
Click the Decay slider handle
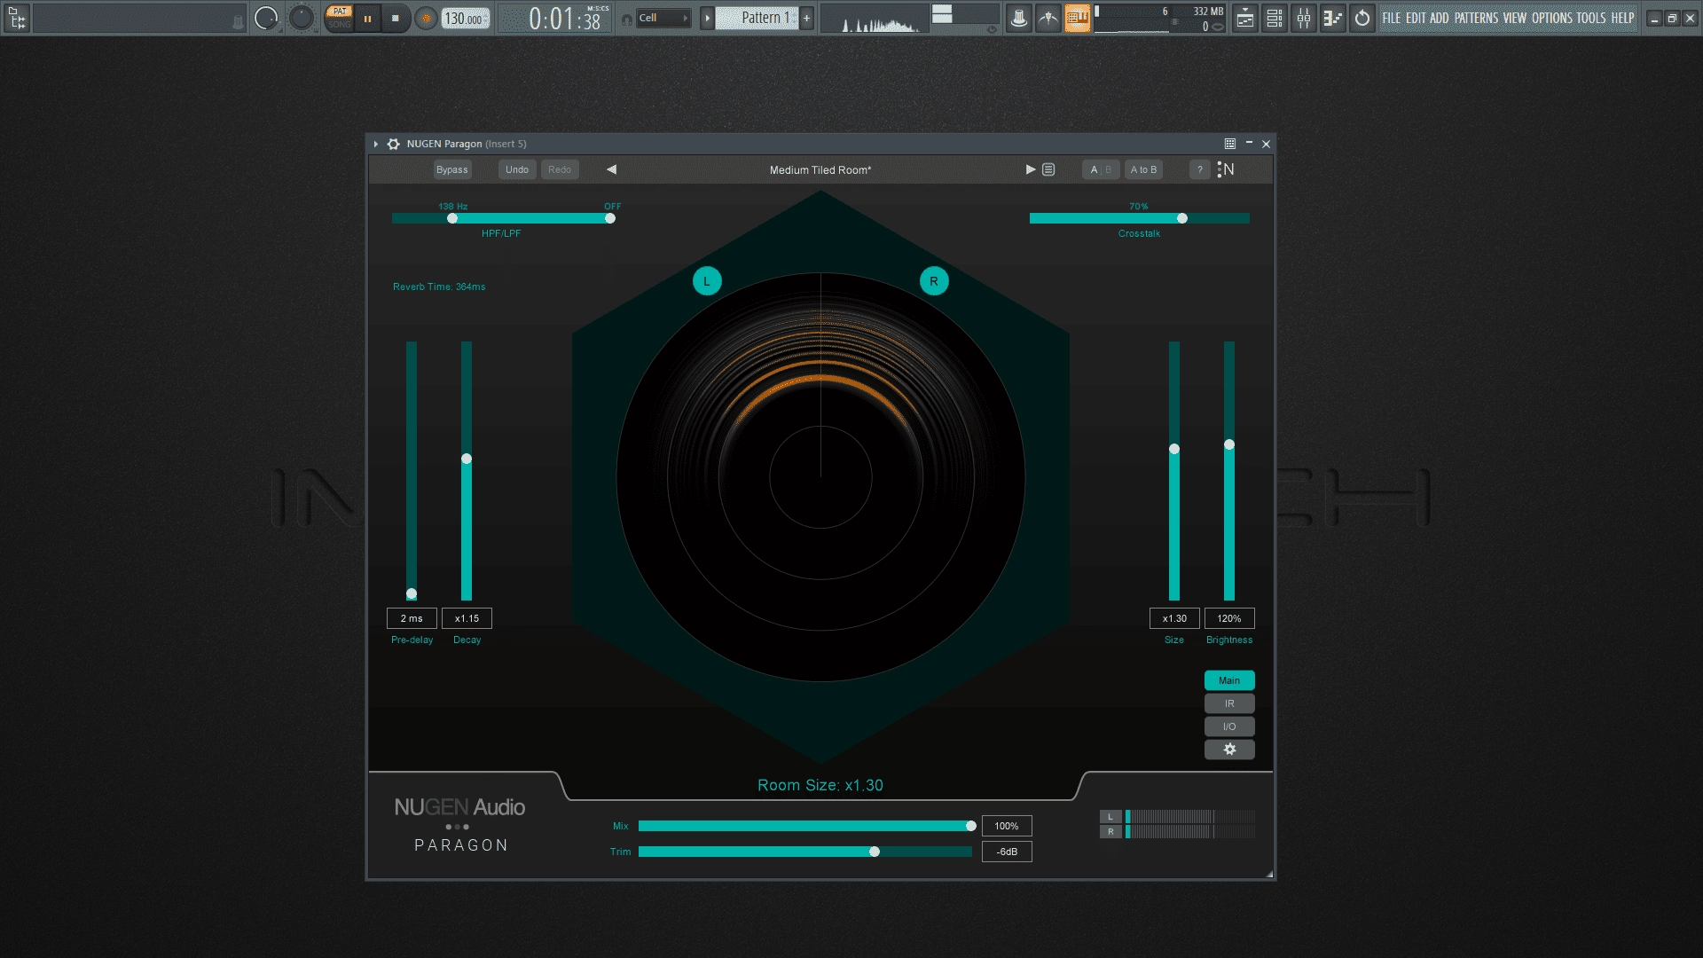467,459
